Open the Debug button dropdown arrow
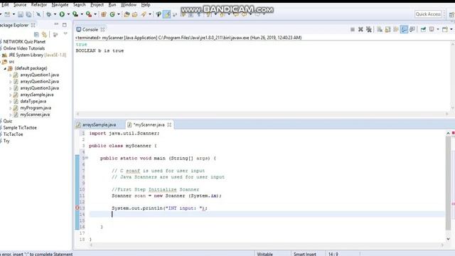 (55, 14)
